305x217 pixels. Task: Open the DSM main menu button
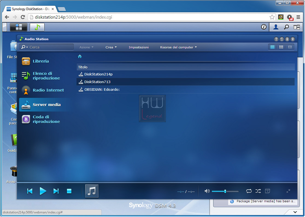point(19,27)
